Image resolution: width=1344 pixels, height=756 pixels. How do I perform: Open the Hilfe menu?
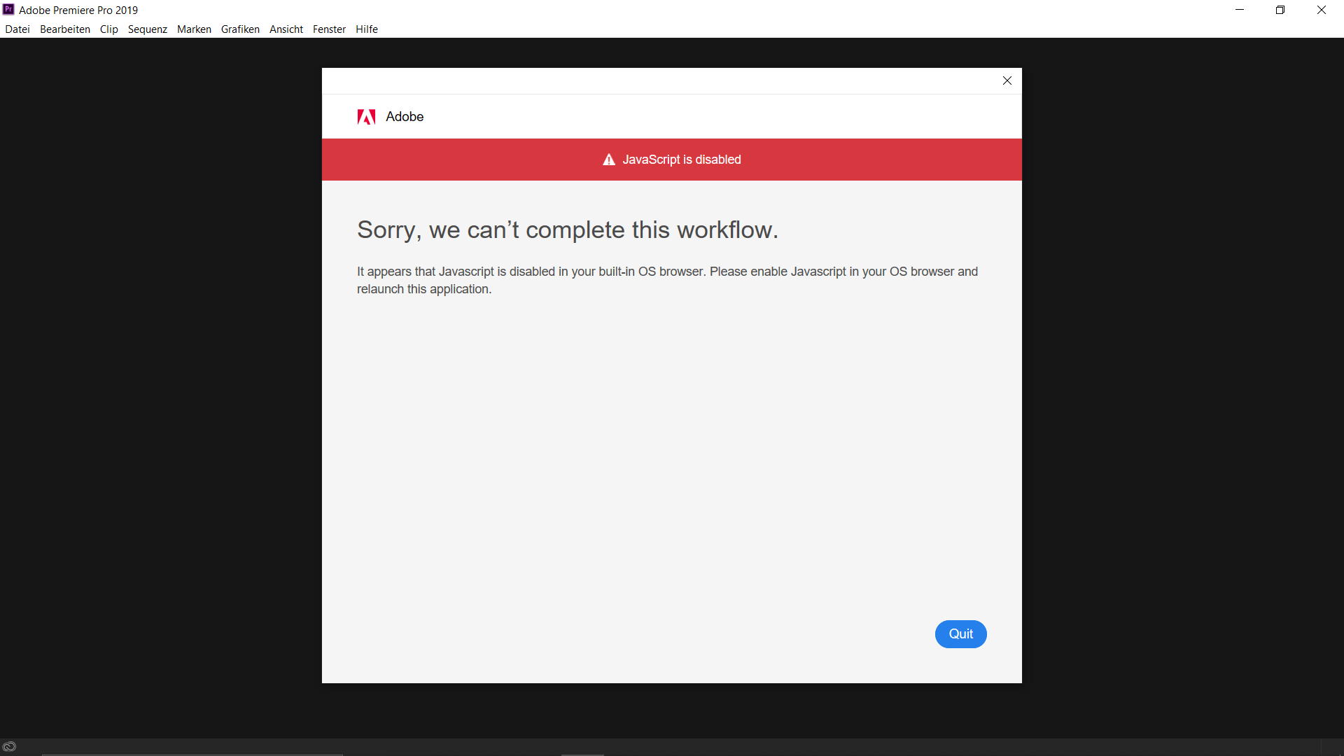pos(366,29)
